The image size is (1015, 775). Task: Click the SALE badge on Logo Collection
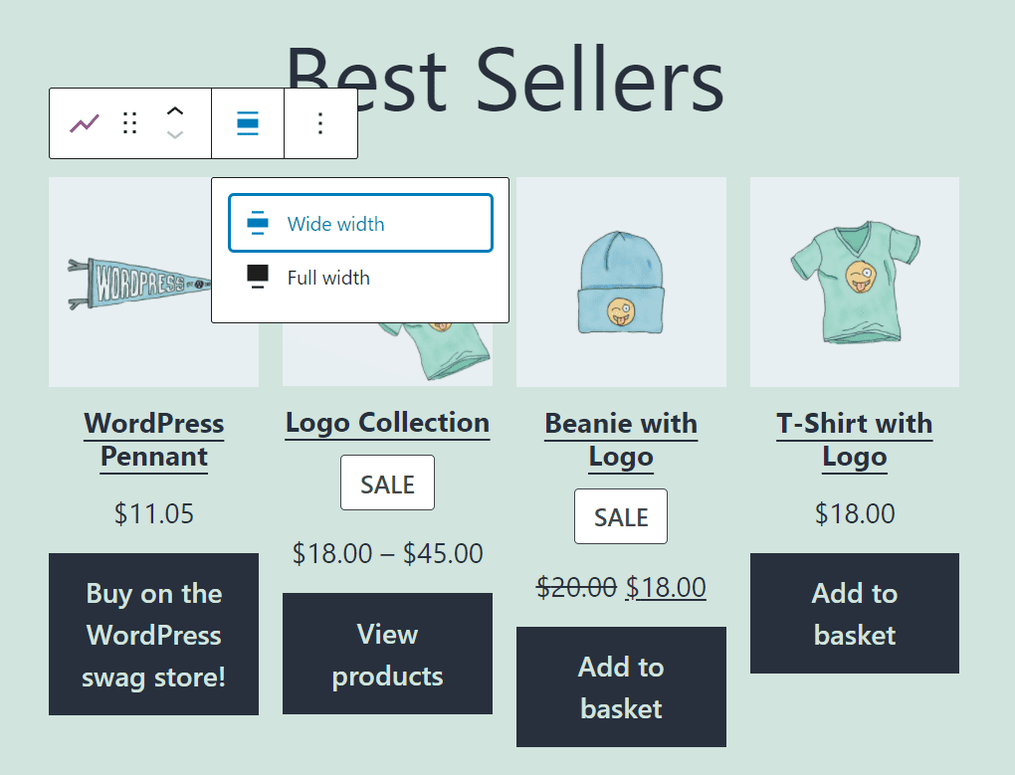[x=387, y=483]
